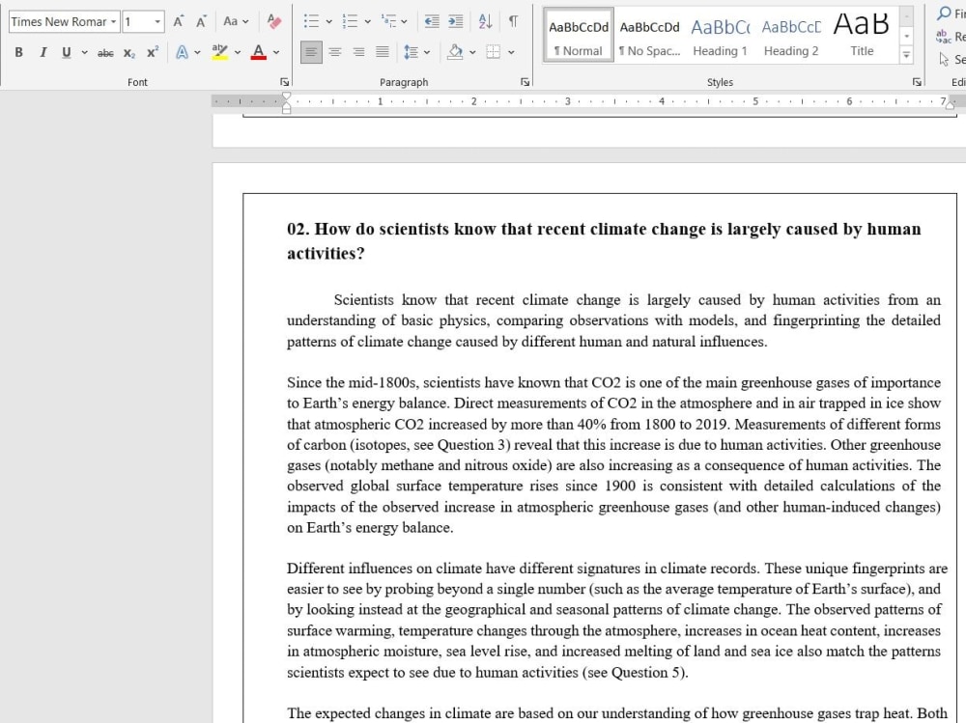The height and width of the screenshot is (723, 966).
Task: Toggle bold formatting
Action: coord(18,53)
